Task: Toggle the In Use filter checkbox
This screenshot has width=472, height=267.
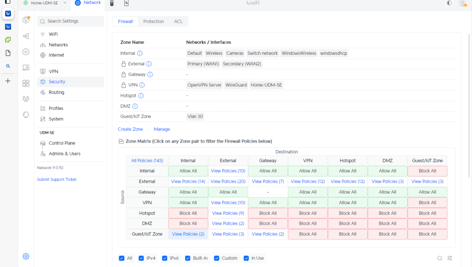Action: (x=246, y=258)
